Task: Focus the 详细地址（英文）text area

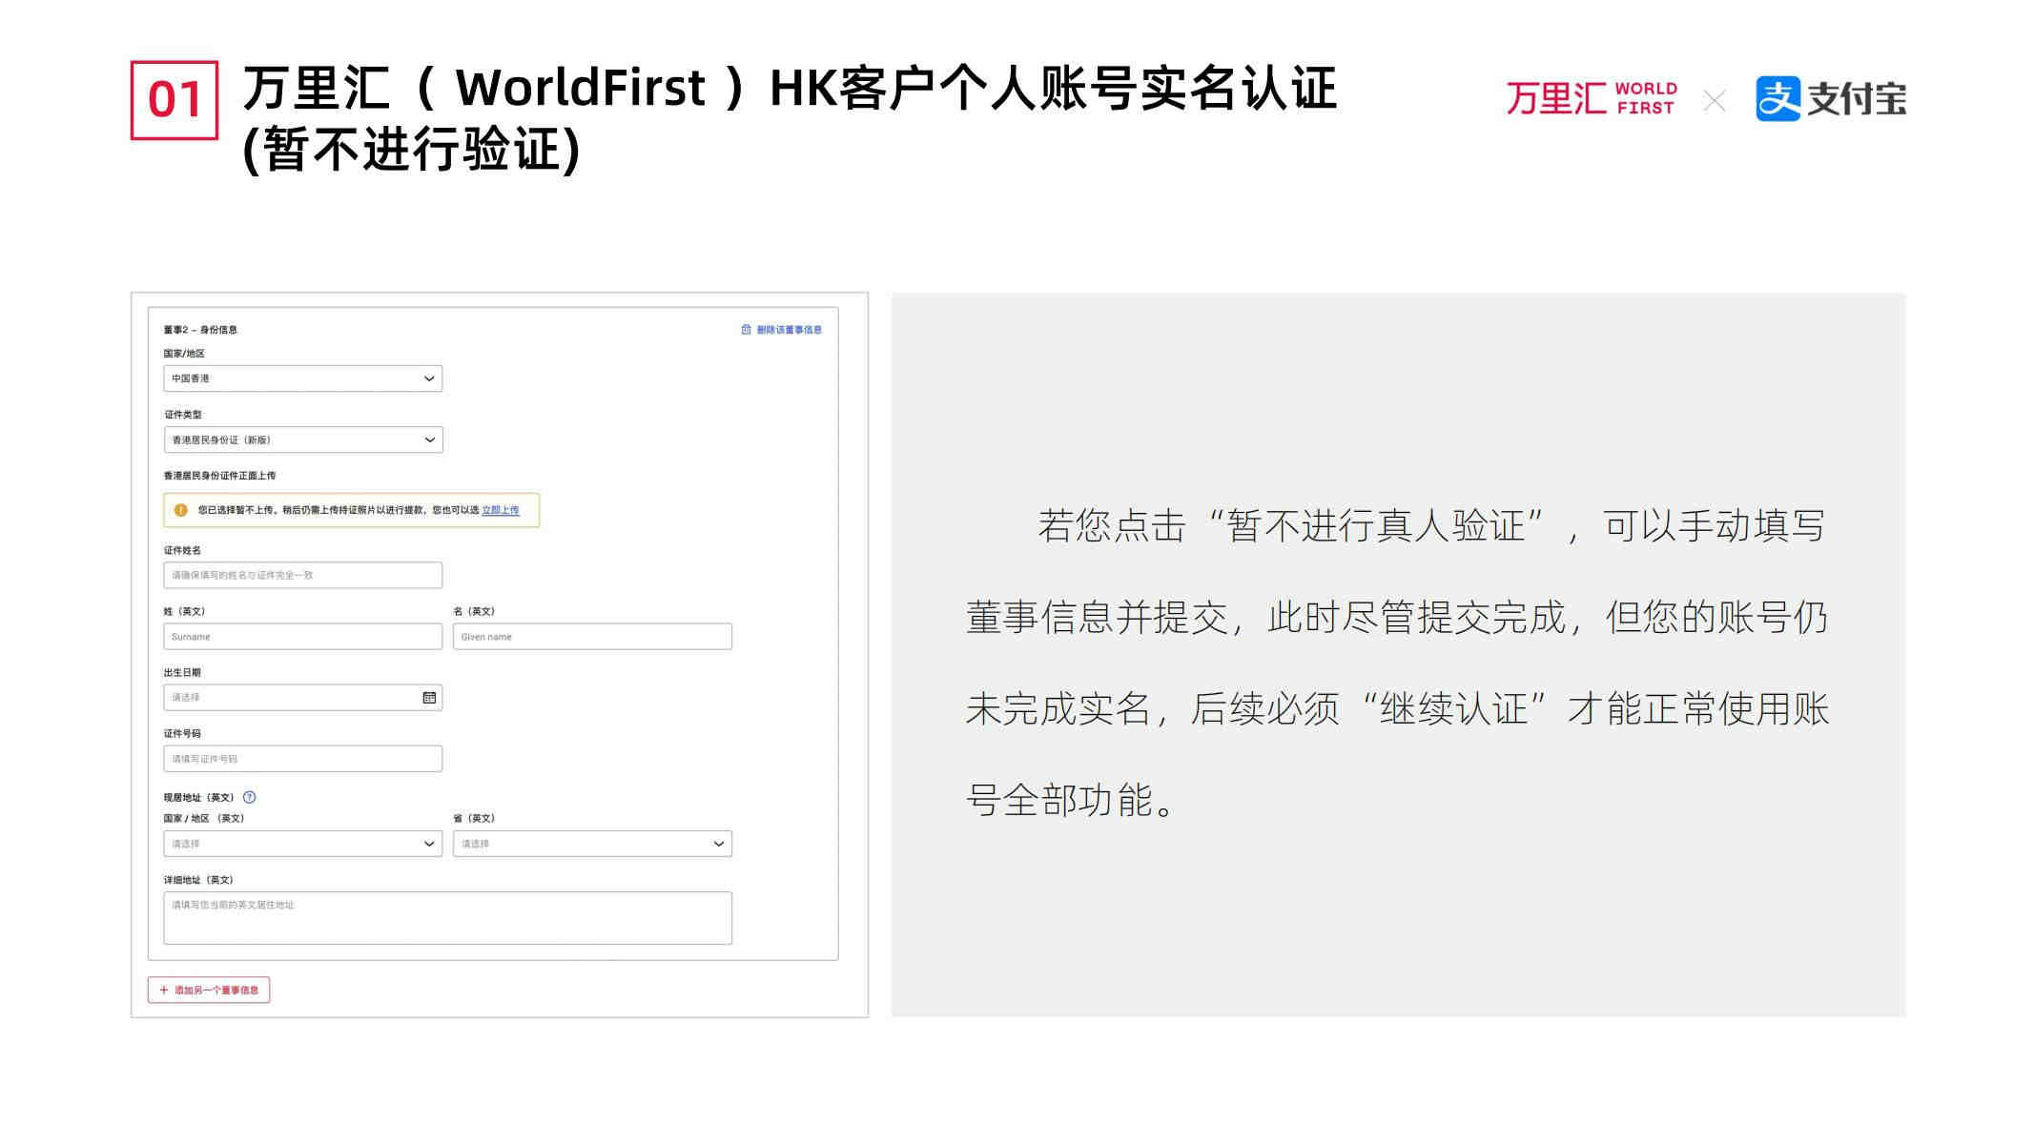Action: coord(447,918)
